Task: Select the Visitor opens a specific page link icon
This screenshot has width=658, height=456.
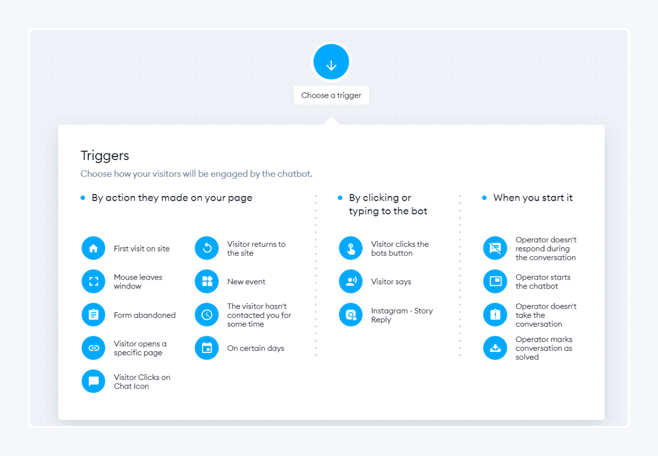Action: tap(94, 348)
